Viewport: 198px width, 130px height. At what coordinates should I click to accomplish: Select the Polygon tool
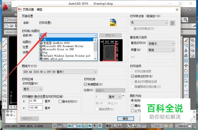click(5, 55)
